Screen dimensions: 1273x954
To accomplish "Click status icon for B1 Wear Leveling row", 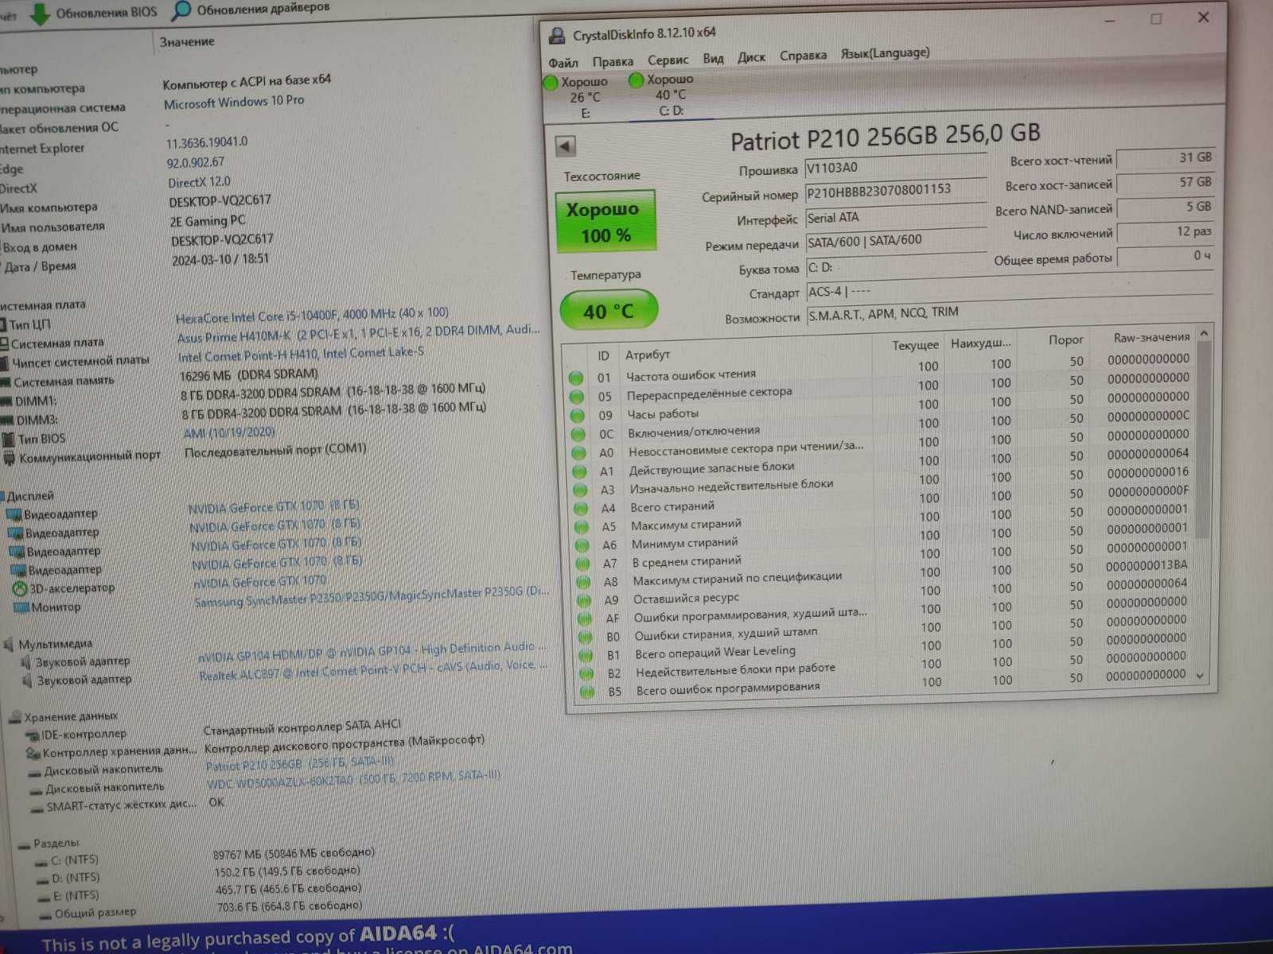I will pos(586,655).
